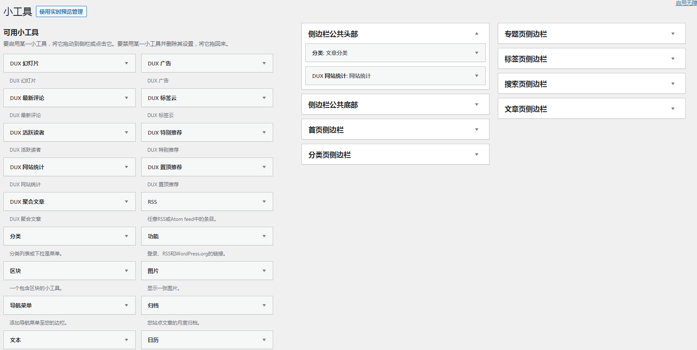
Task: Open settings of 分类: 文章分类 widget
Action: (x=476, y=53)
